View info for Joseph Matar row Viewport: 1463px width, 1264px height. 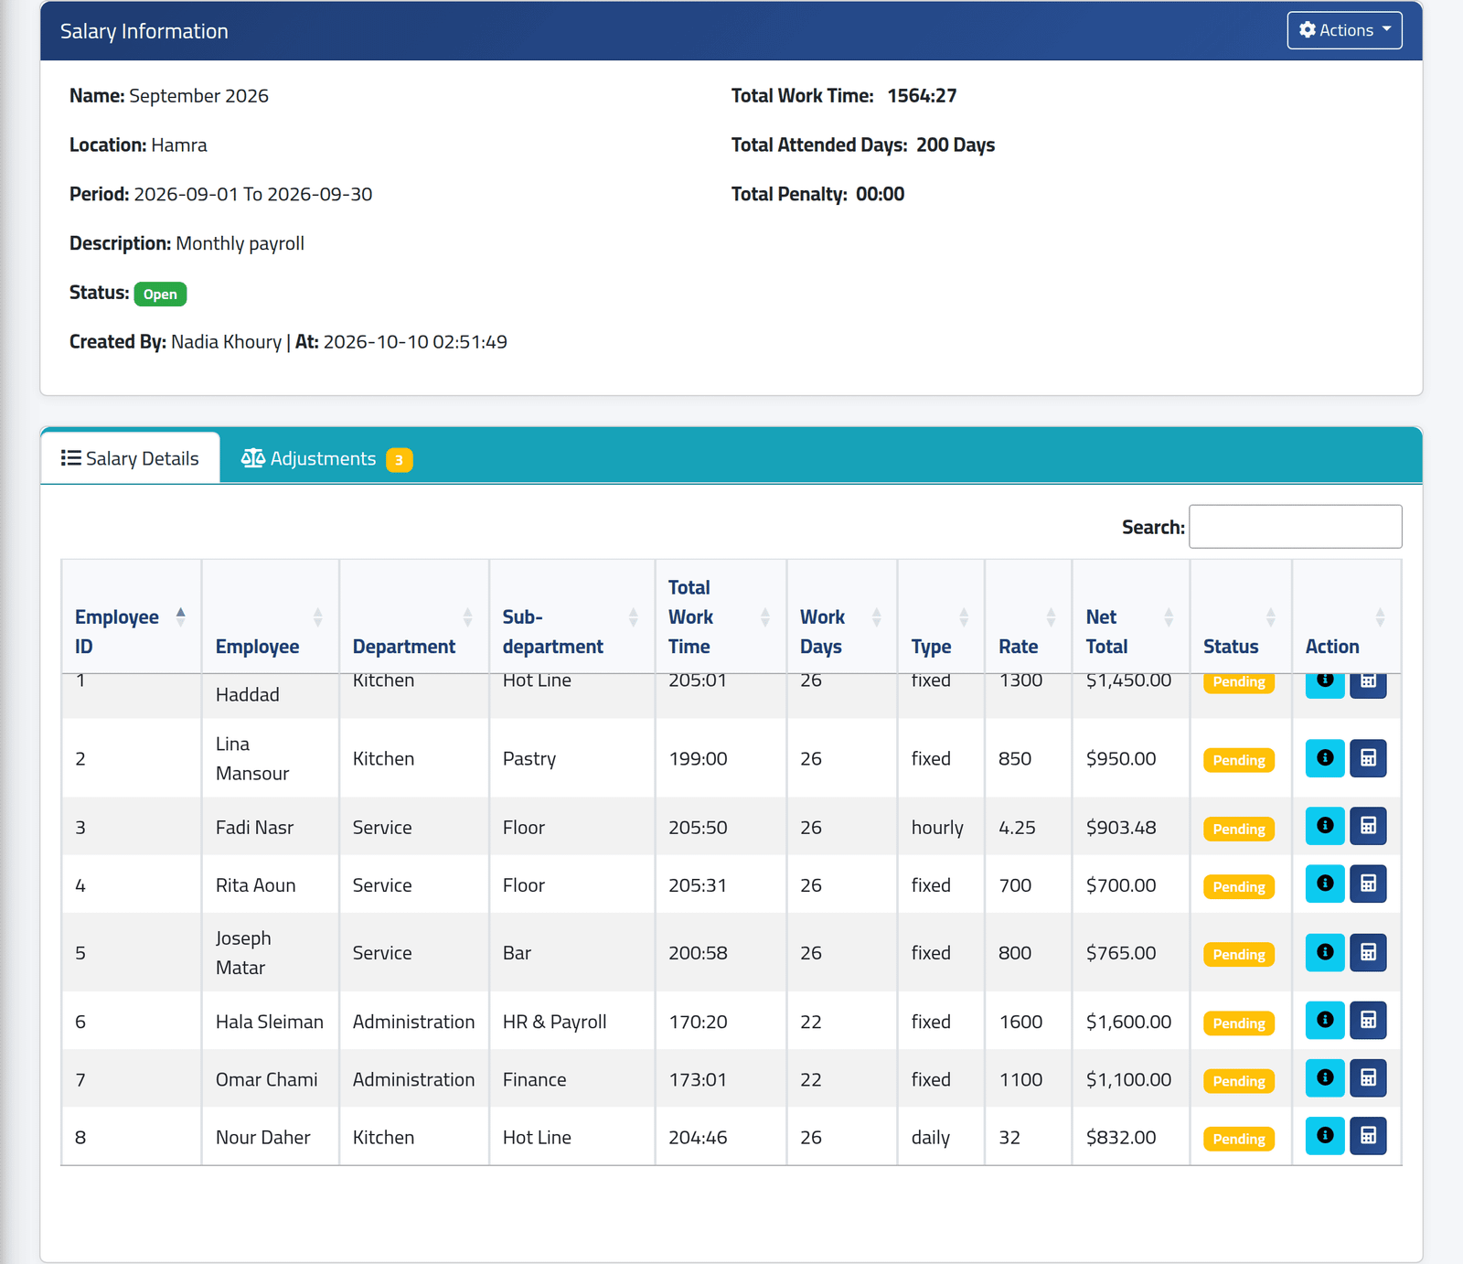tap(1324, 952)
